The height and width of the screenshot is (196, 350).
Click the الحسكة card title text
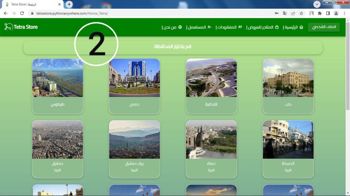[288, 164]
